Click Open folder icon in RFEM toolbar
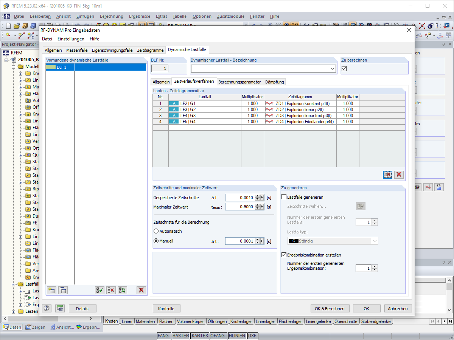Screen dimensions: 454x340 point(17,26)
